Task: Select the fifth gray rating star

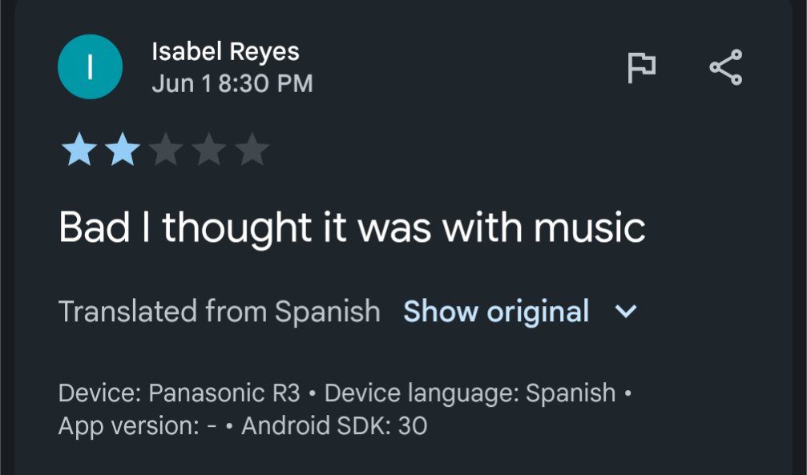Action: pos(252,149)
